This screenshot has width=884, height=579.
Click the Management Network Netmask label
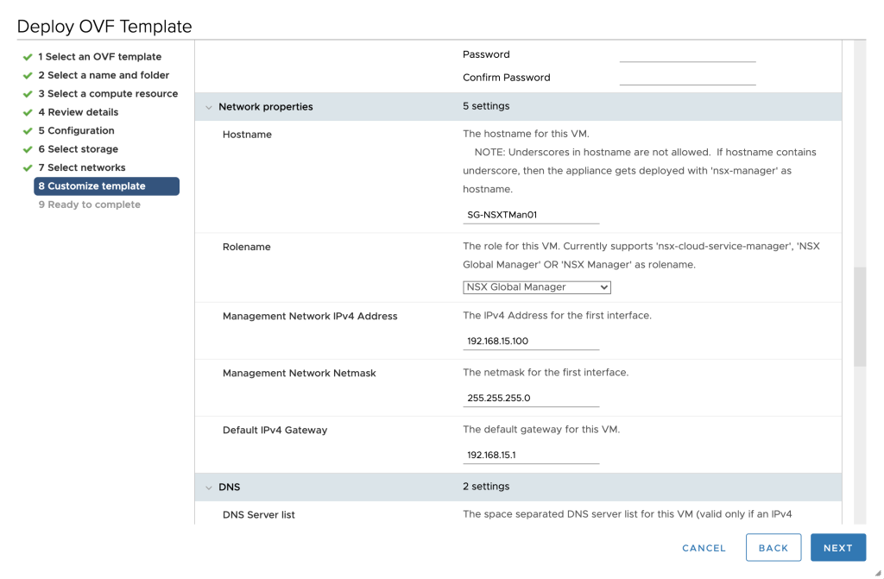(300, 374)
